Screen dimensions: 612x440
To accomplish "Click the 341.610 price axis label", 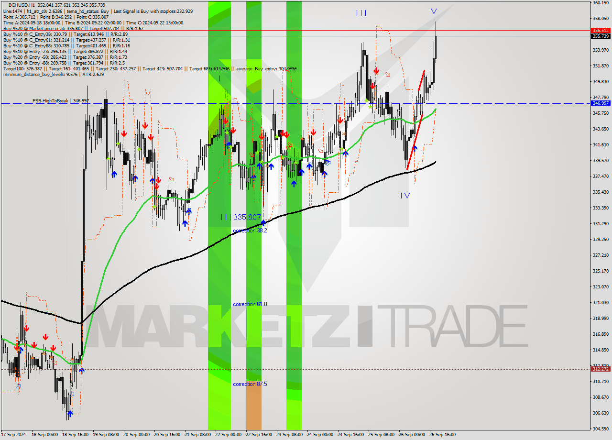I will [x=601, y=145].
